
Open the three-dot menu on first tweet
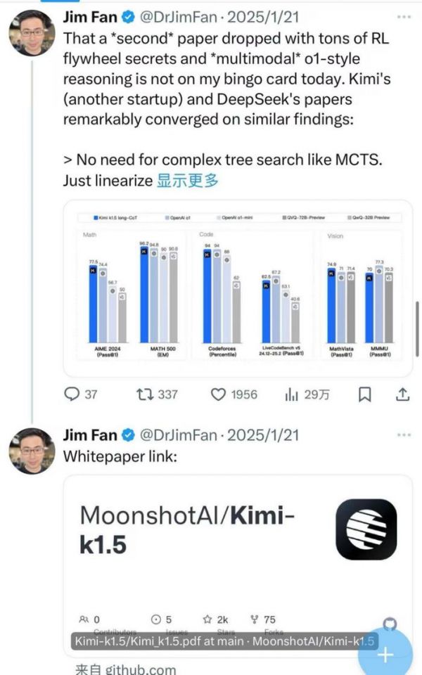point(403,16)
